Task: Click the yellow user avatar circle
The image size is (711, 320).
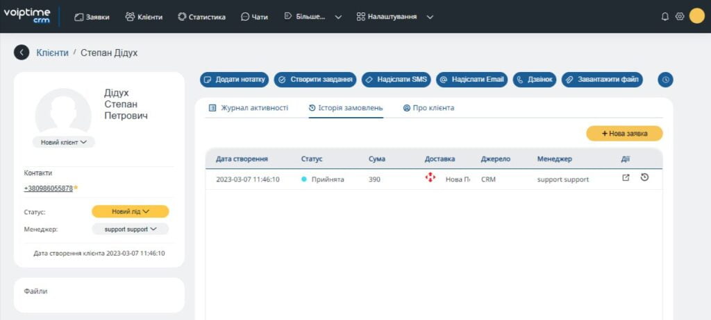Action: (x=697, y=17)
